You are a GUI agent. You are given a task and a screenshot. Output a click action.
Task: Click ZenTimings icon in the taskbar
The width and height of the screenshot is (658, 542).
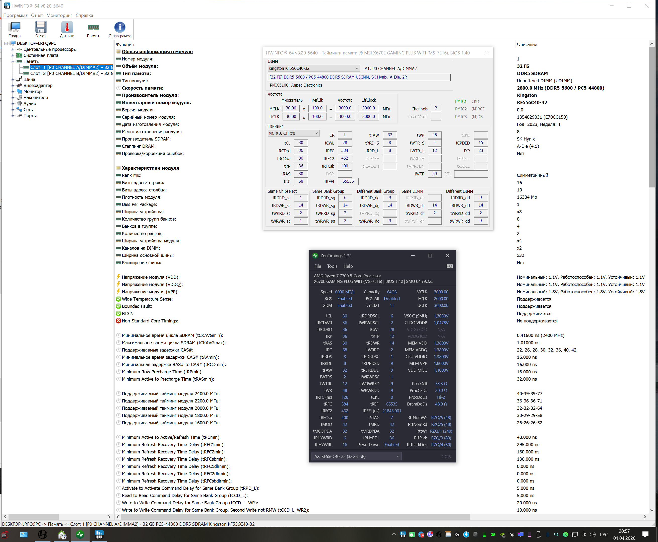80,534
